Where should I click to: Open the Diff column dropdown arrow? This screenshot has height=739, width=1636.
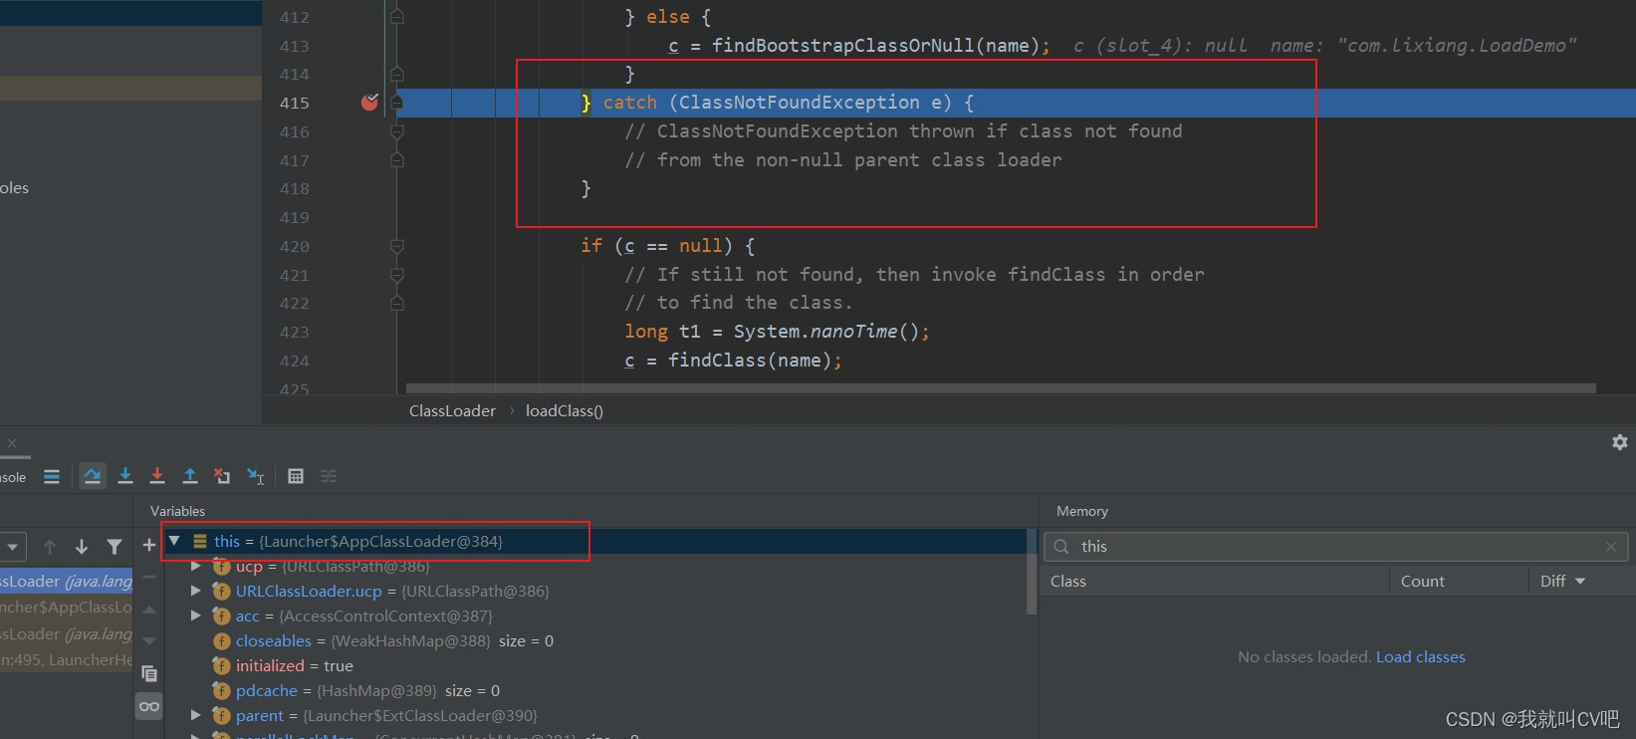tap(1580, 581)
